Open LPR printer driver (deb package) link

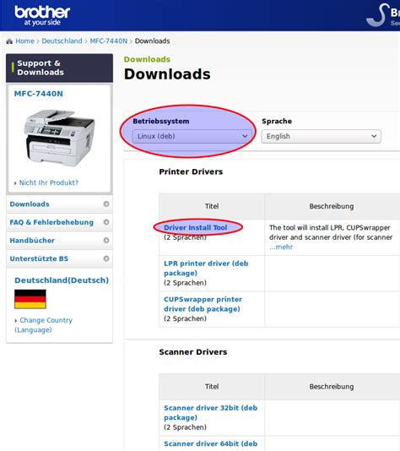click(x=206, y=269)
